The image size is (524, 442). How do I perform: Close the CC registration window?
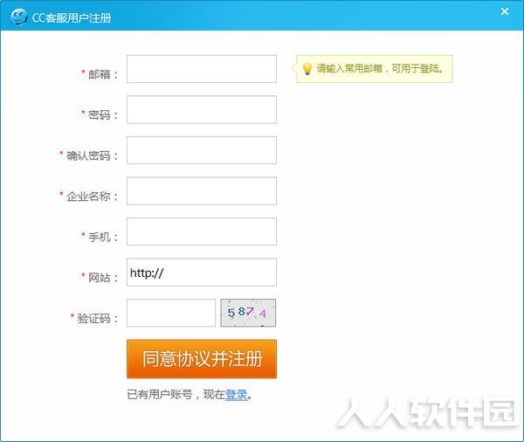pyautogui.click(x=505, y=11)
